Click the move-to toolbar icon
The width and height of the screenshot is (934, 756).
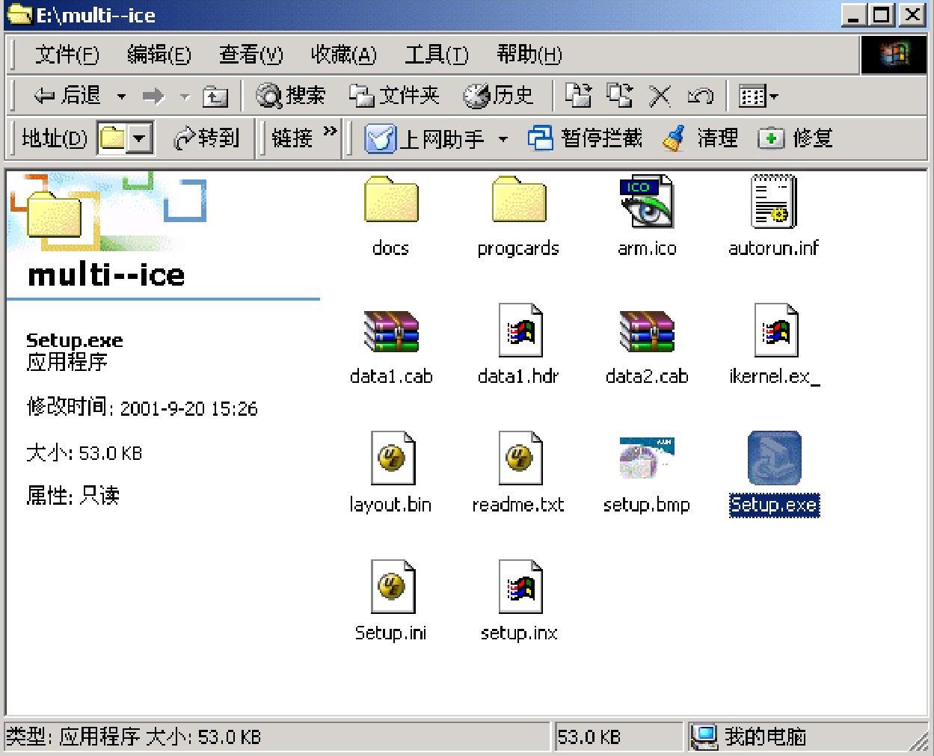578,96
